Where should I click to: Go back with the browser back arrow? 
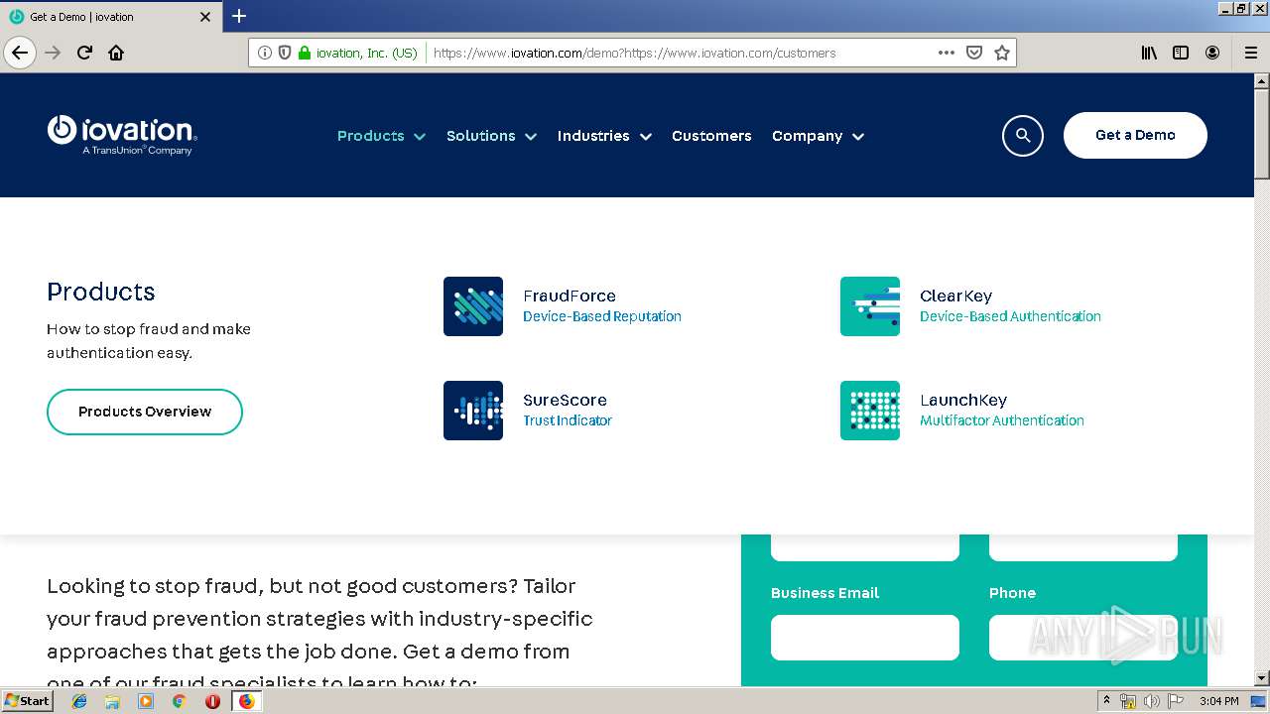tap(20, 53)
